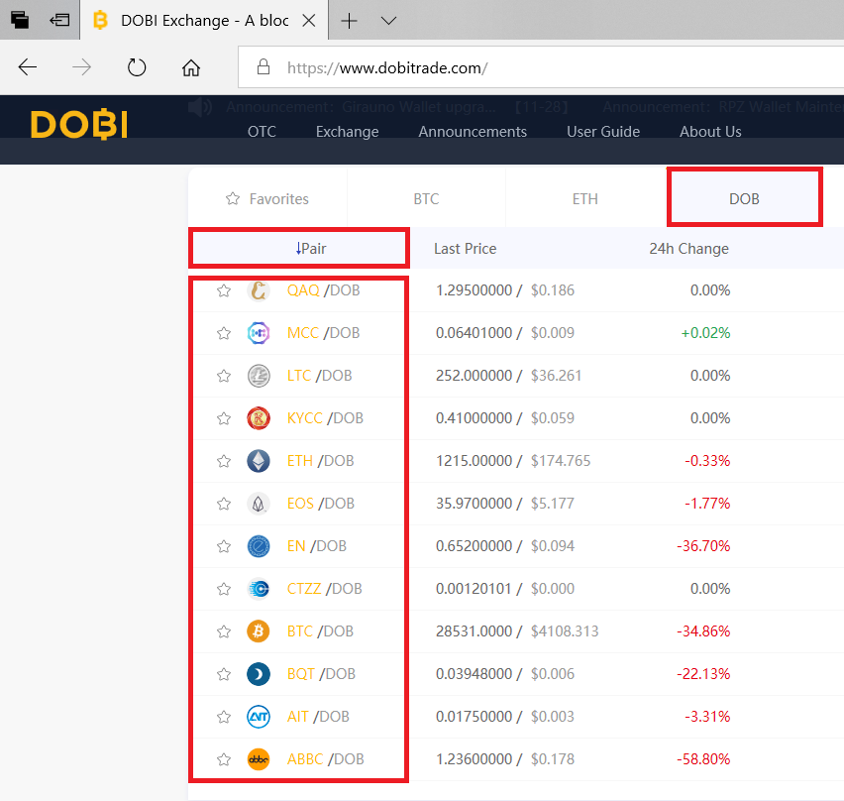Click the orange Bitcoin logo
This screenshot has width=844, height=801.
(259, 631)
